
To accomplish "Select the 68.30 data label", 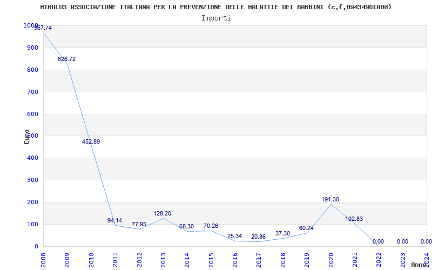I will point(186,226).
